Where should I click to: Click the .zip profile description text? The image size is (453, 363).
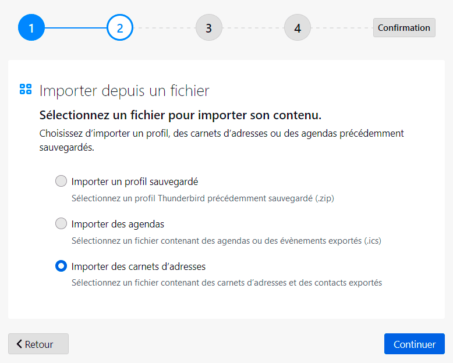click(x=203, y=198)
